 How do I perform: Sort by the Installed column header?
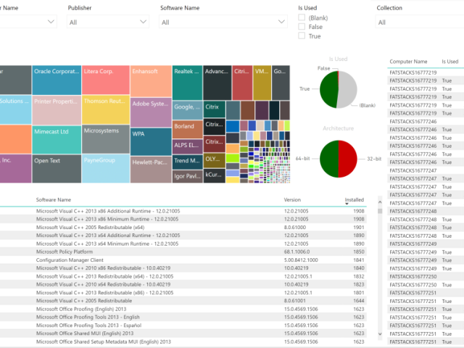(x=355, y=200)
